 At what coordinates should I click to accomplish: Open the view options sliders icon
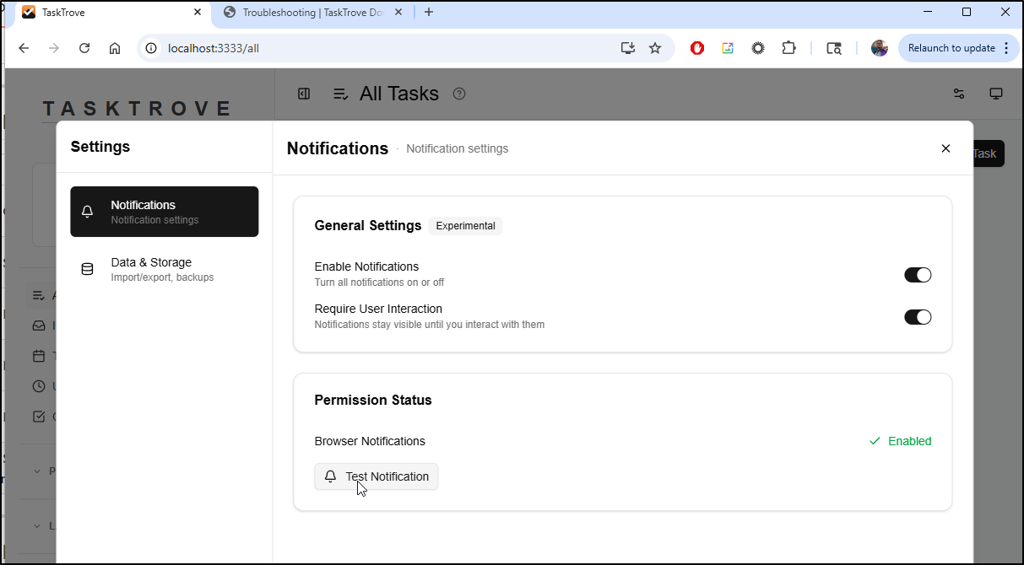click(959, 94)
